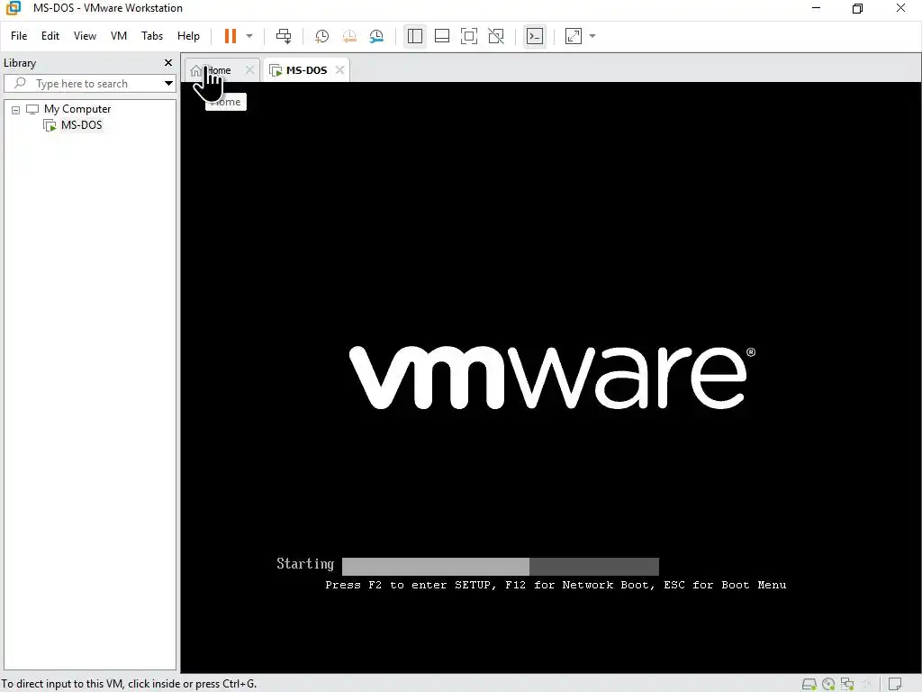Screen dimensions: 922x692
Task: Open the power options dropdown beside pause
Action: point(249,36)
